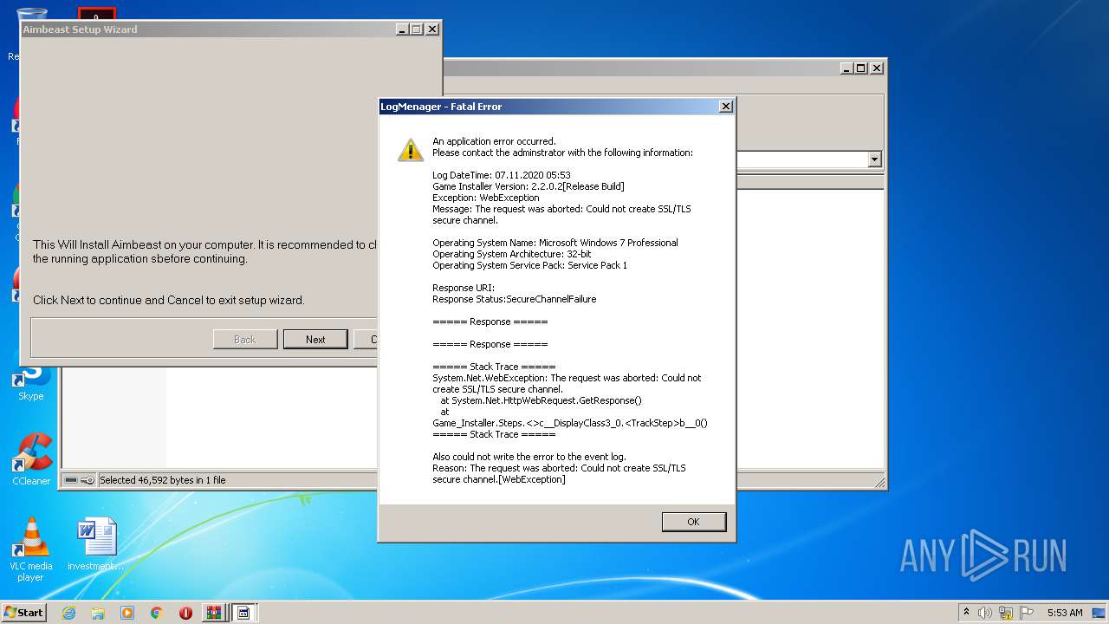Viewport: 1109px width, 624px height.
Task: Click 'Click Next to continue and Cancel' text
Action: [x=169, y=301]
